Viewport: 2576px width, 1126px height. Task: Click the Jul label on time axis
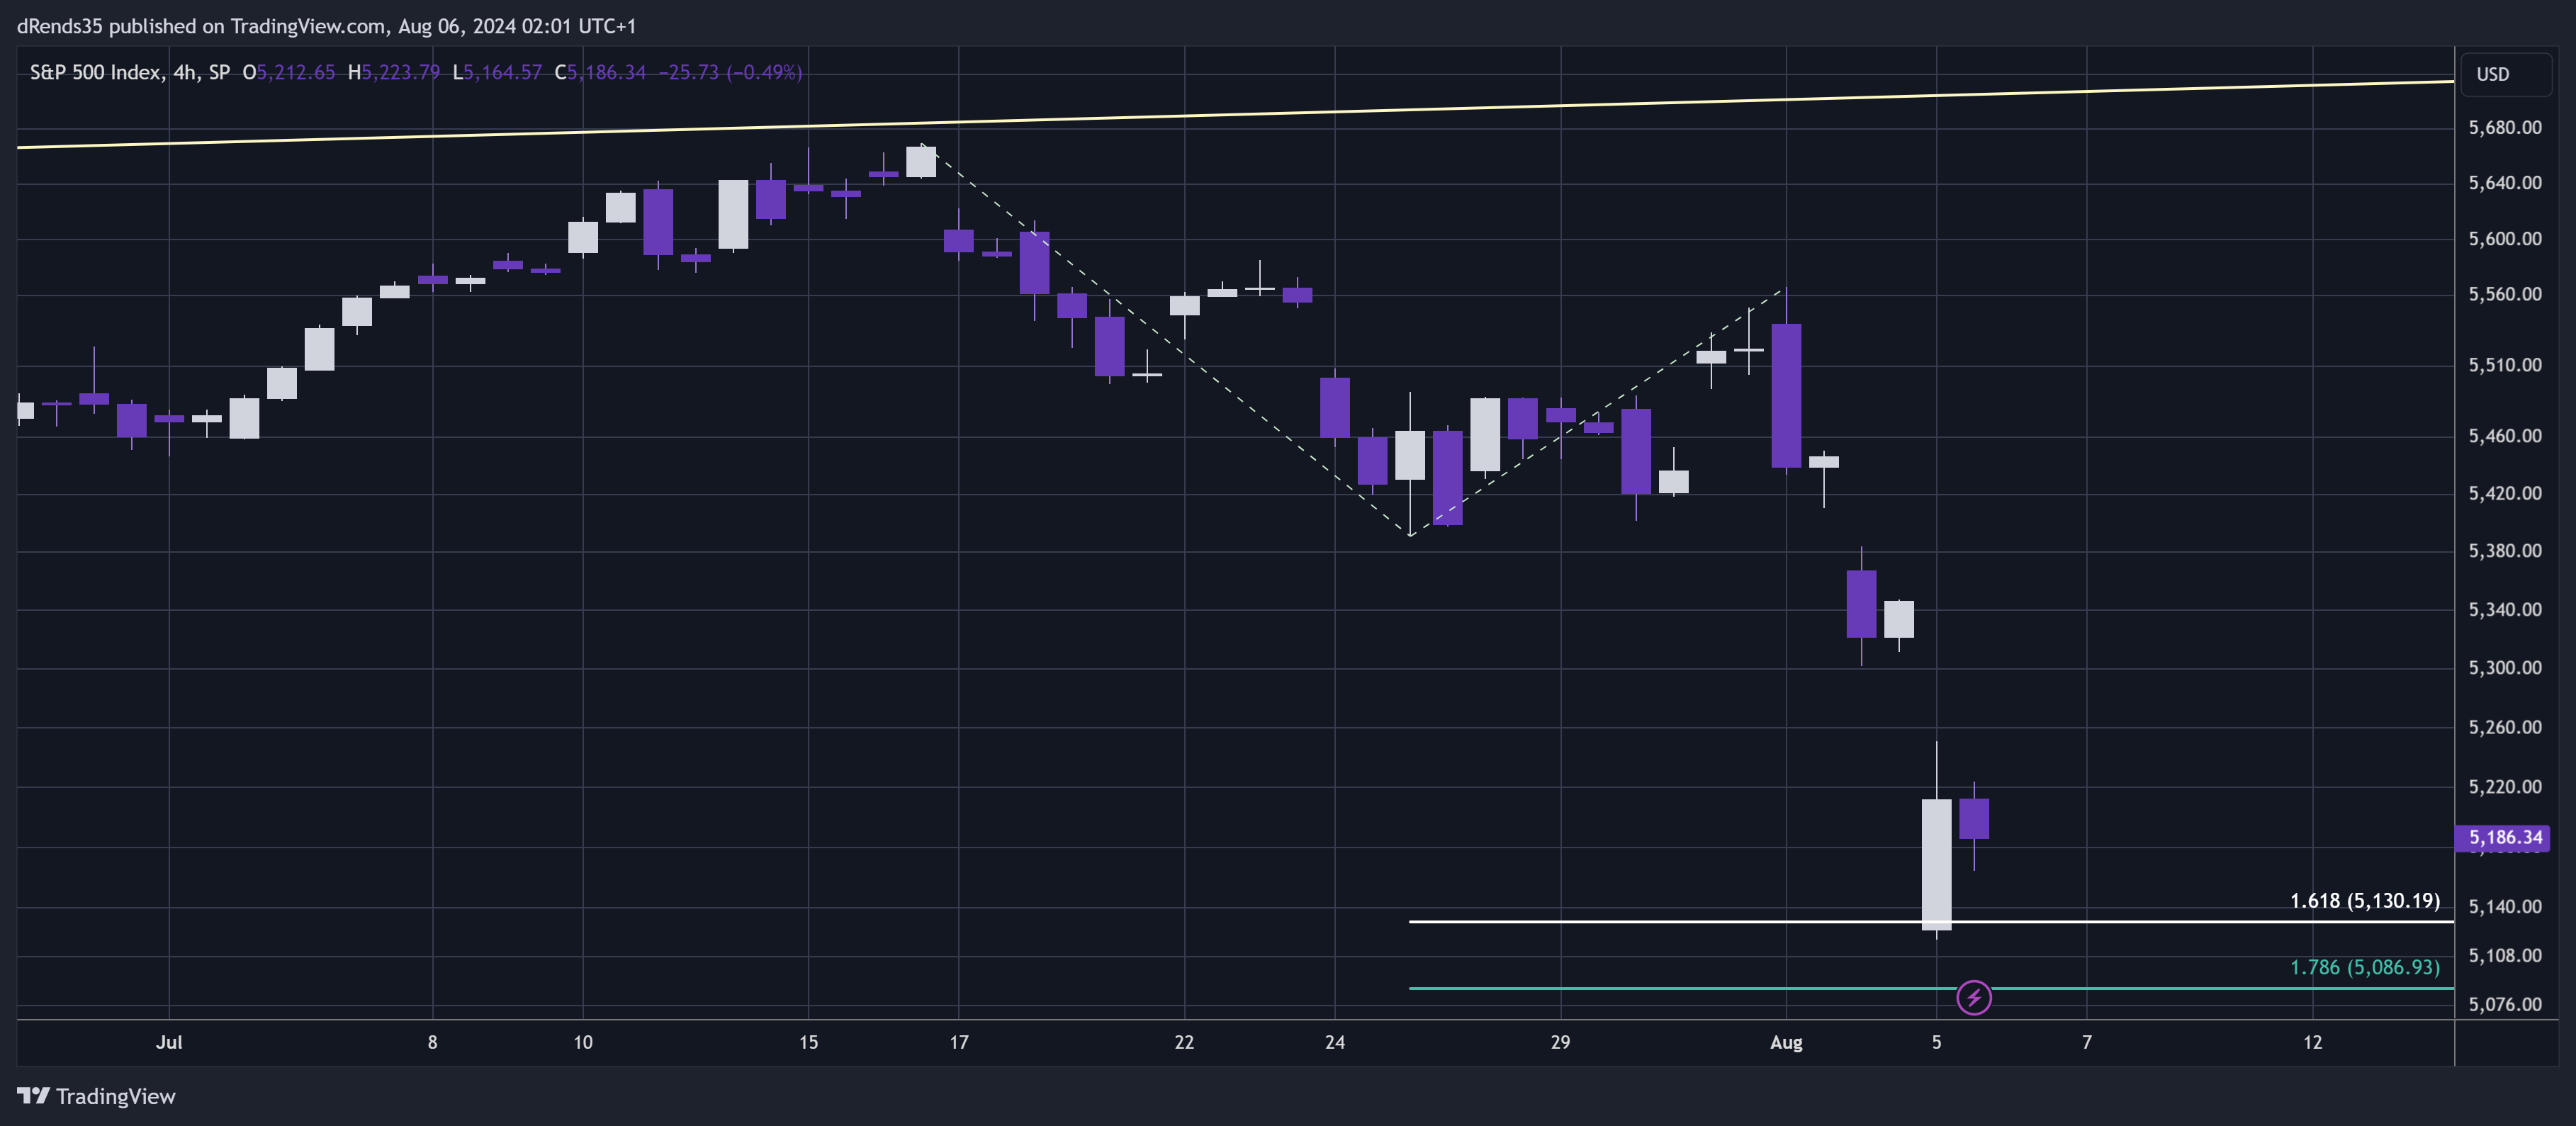[169, 1042]
